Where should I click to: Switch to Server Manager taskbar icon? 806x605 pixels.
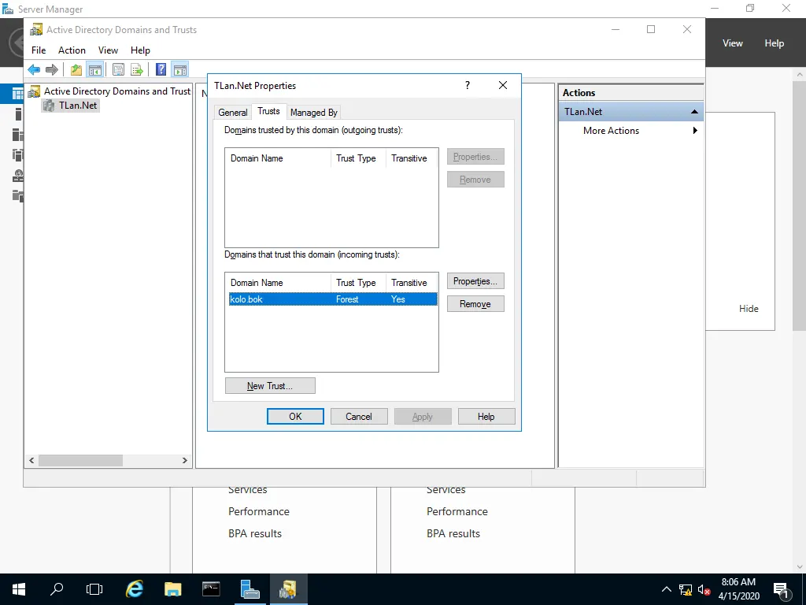pos(250,589)
